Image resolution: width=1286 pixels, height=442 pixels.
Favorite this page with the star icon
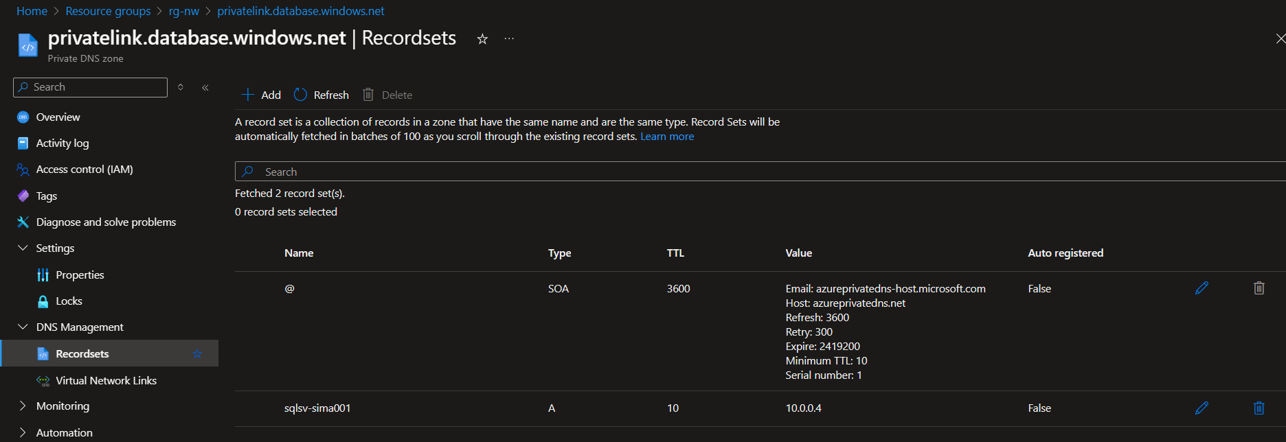click(x=482, y=39)
